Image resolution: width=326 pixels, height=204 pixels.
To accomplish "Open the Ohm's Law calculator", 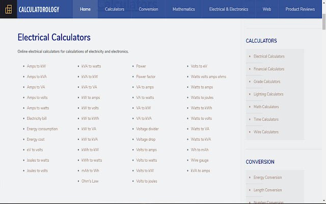I will point(90,181).
